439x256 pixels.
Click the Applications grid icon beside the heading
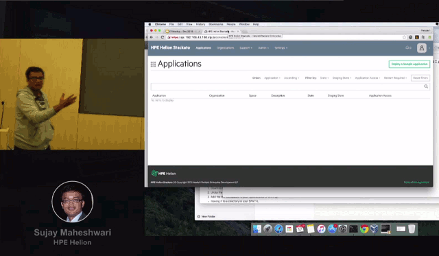[153, 65]
